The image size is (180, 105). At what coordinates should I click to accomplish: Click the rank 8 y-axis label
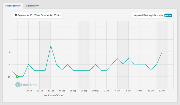click(x=10, y=65)
